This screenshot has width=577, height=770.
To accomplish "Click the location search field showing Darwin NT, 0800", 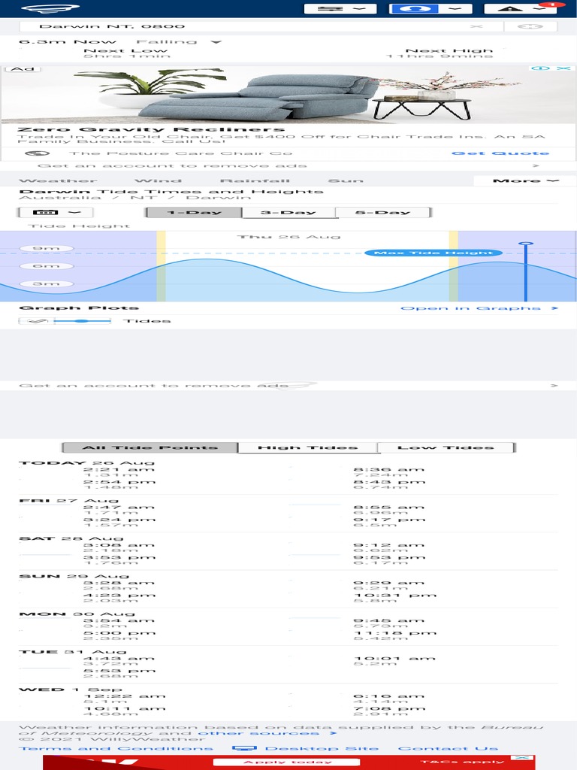I will [261, 26].
